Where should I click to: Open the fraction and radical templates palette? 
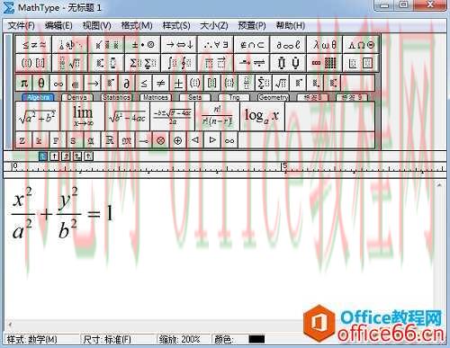(x=70, y=63)
